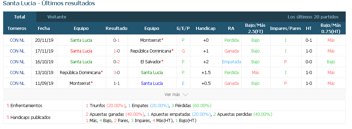Click the Handicap column header
The height and width of the screenshot is (129, 352).
[x=206, y=29]
